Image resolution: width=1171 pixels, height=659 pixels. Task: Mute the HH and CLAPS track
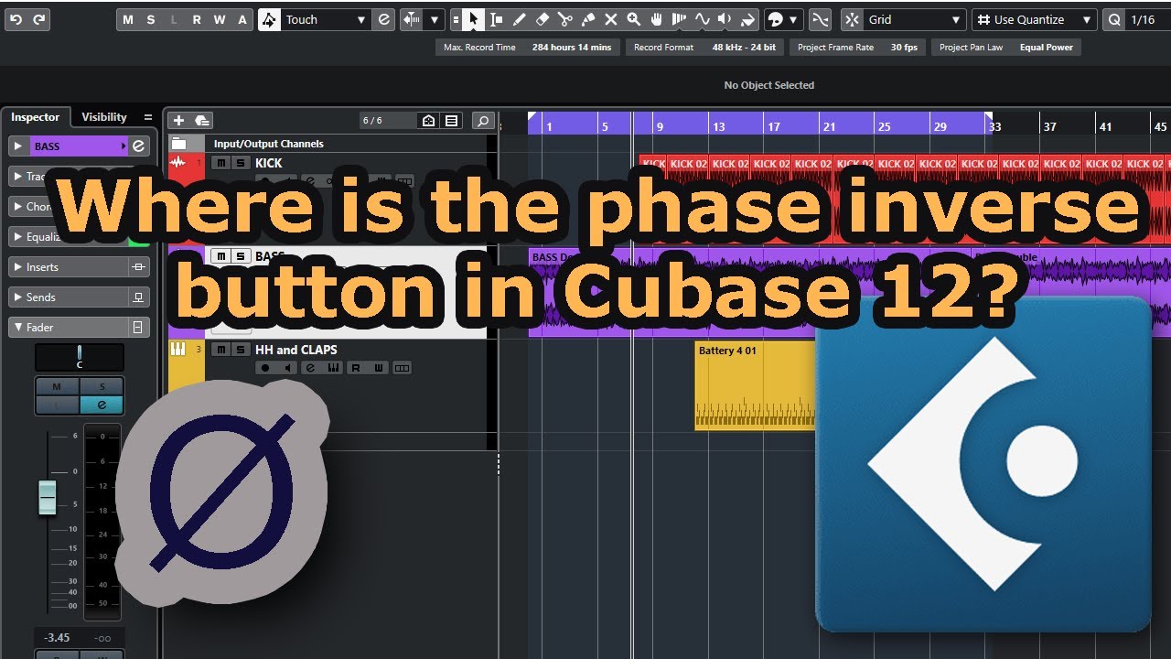pyautogui.click(x=220, y=350)
